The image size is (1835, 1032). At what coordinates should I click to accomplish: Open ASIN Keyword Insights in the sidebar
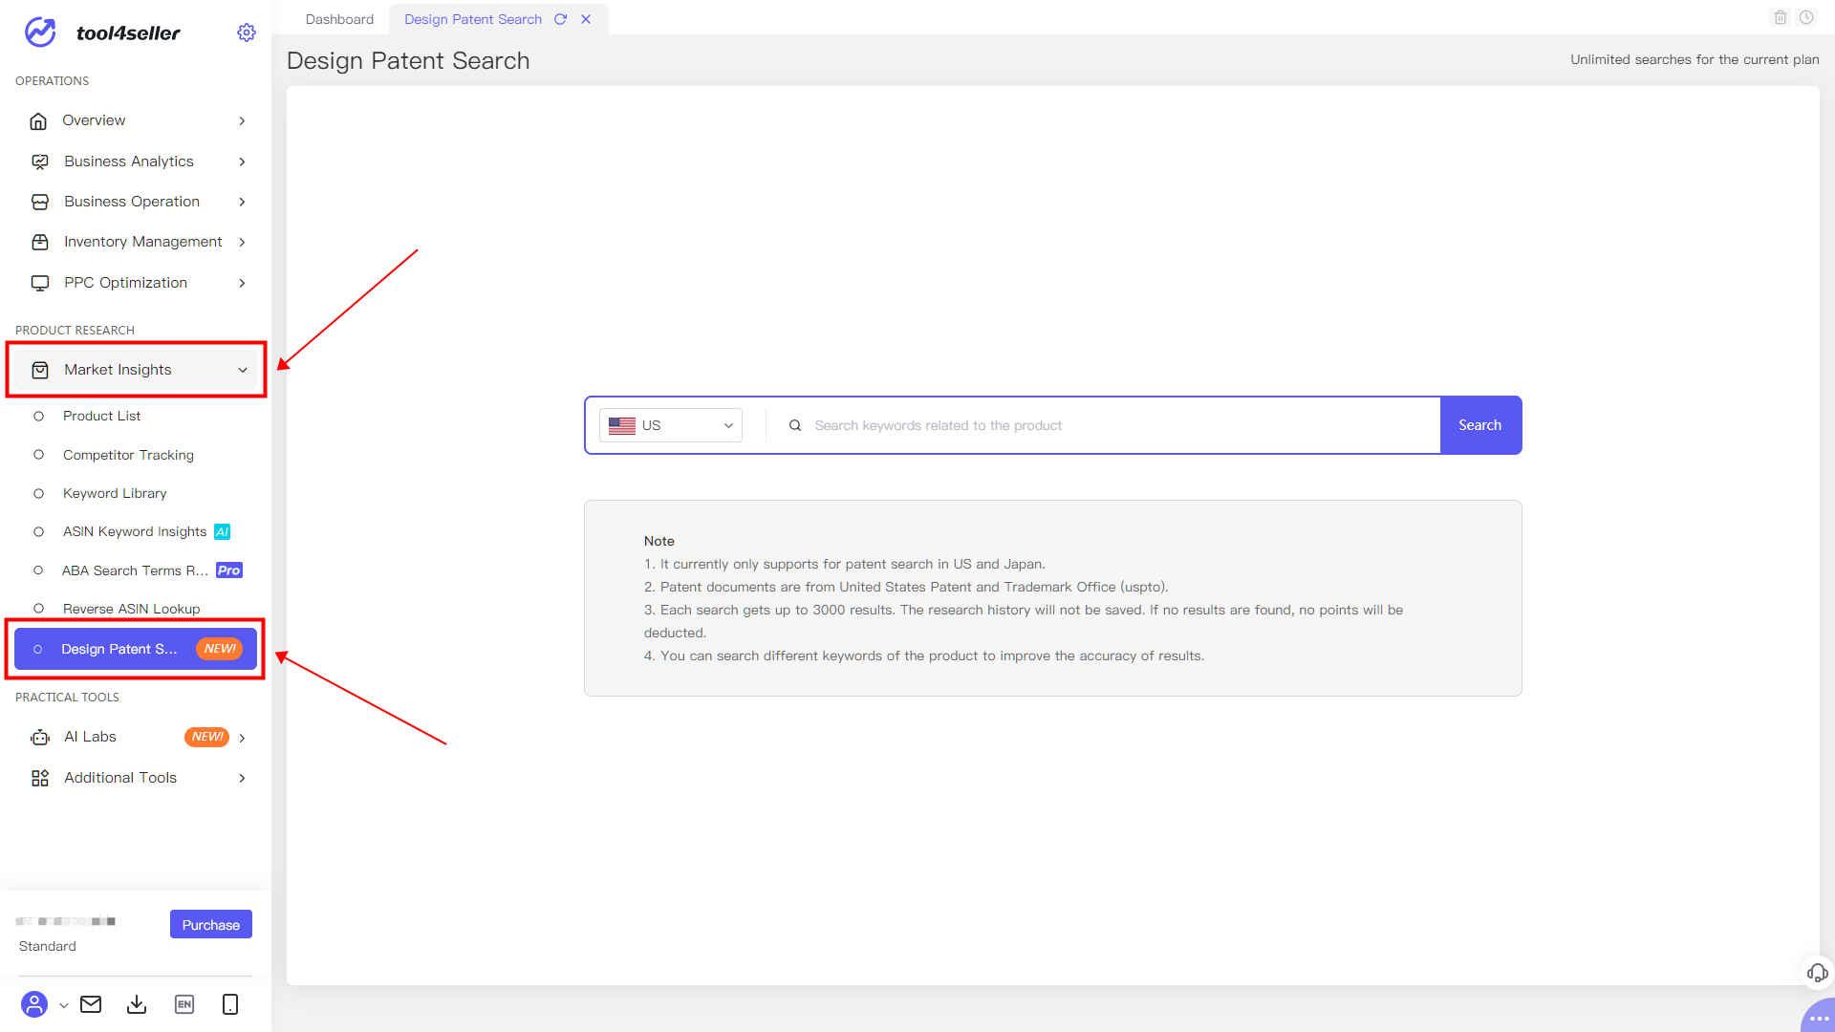click(135, 531)
